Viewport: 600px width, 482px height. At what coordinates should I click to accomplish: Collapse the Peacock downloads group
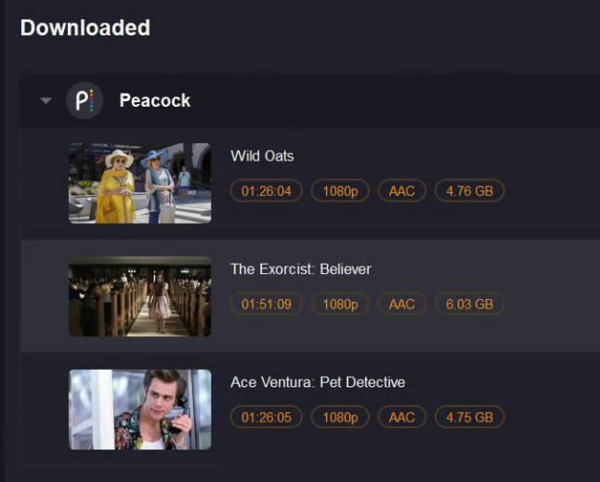click(46, 100)
